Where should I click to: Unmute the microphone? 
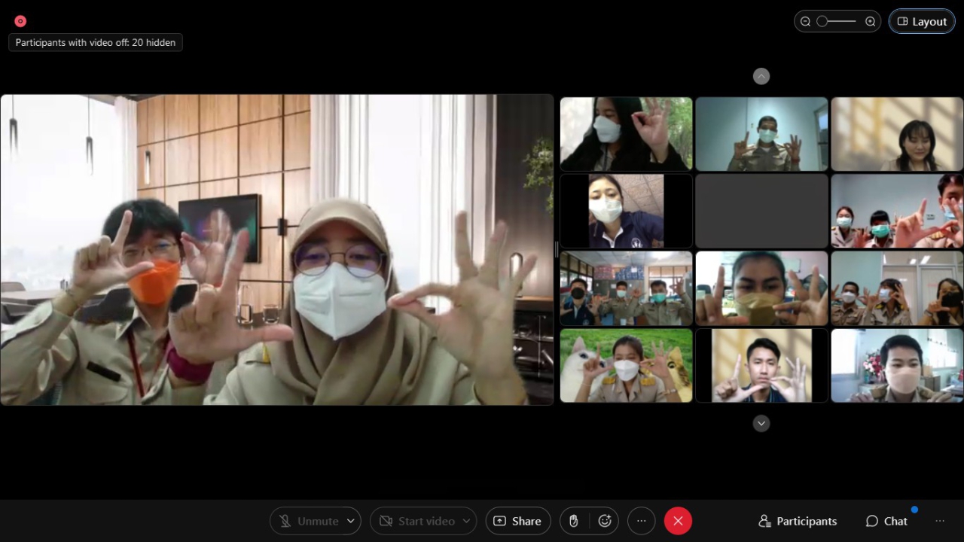pos(309,521)
